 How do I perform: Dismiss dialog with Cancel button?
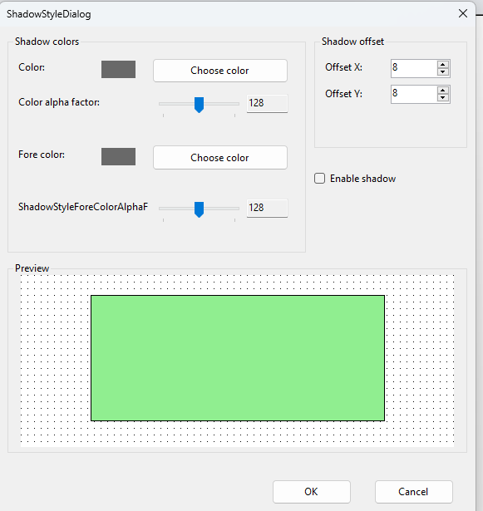pos(413,491)
